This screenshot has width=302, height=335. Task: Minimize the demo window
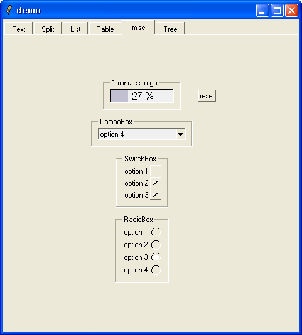click(x=262, y=10)
